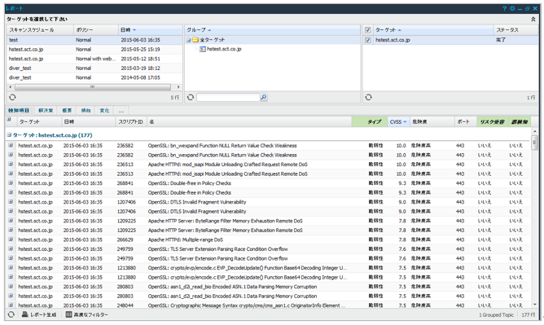The image size is (544, 325).
Task: Open the "..." more tabs item
Action: pos(121,111)
